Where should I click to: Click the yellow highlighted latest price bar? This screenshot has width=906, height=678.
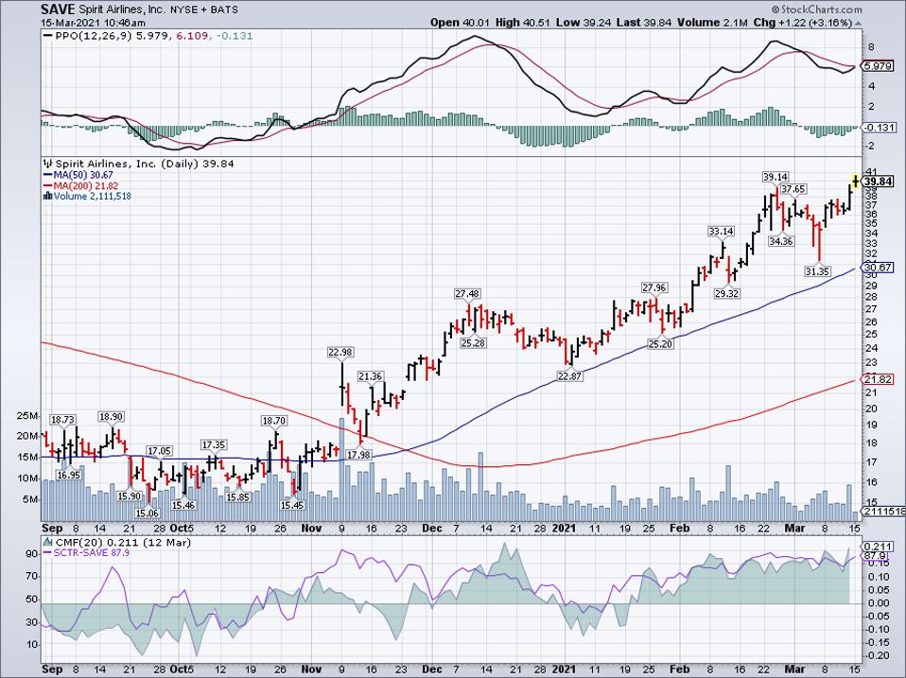coord(855,182)
